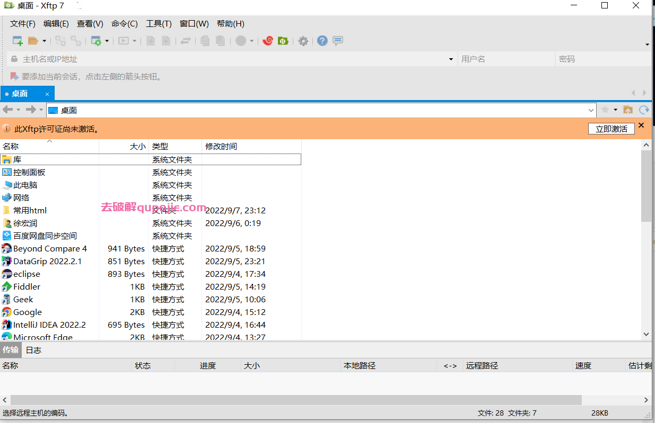Close the 桌面 tab

click(x=47, y=94)
